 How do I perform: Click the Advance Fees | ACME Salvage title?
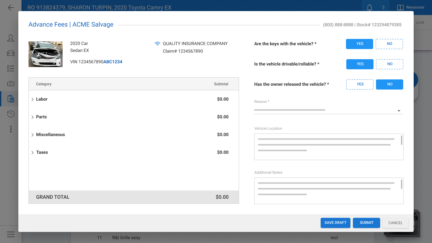pos(71,24)
